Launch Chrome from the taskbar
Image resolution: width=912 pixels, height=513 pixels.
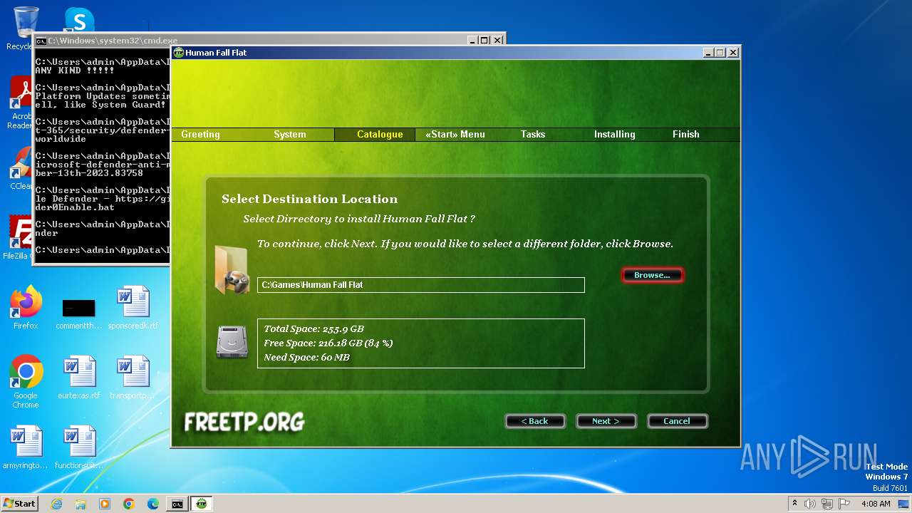point(129,504)
